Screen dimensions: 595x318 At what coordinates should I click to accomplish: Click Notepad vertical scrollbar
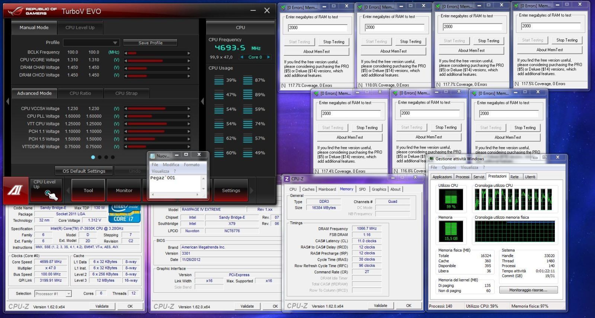[x=203, y=183]
